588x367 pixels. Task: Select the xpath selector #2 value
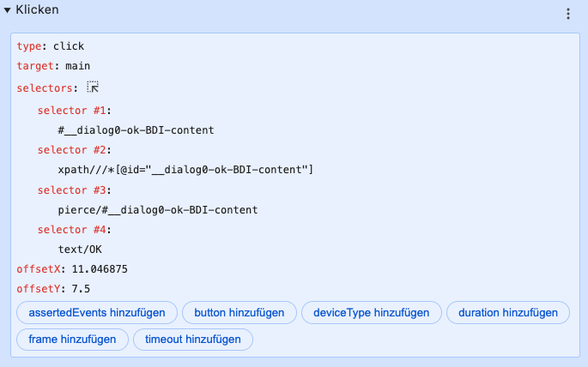185,170
